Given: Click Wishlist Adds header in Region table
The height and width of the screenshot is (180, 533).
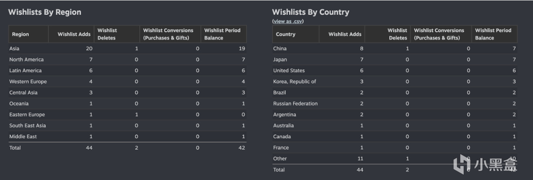Looking at the screenshot, I should 74,34.
